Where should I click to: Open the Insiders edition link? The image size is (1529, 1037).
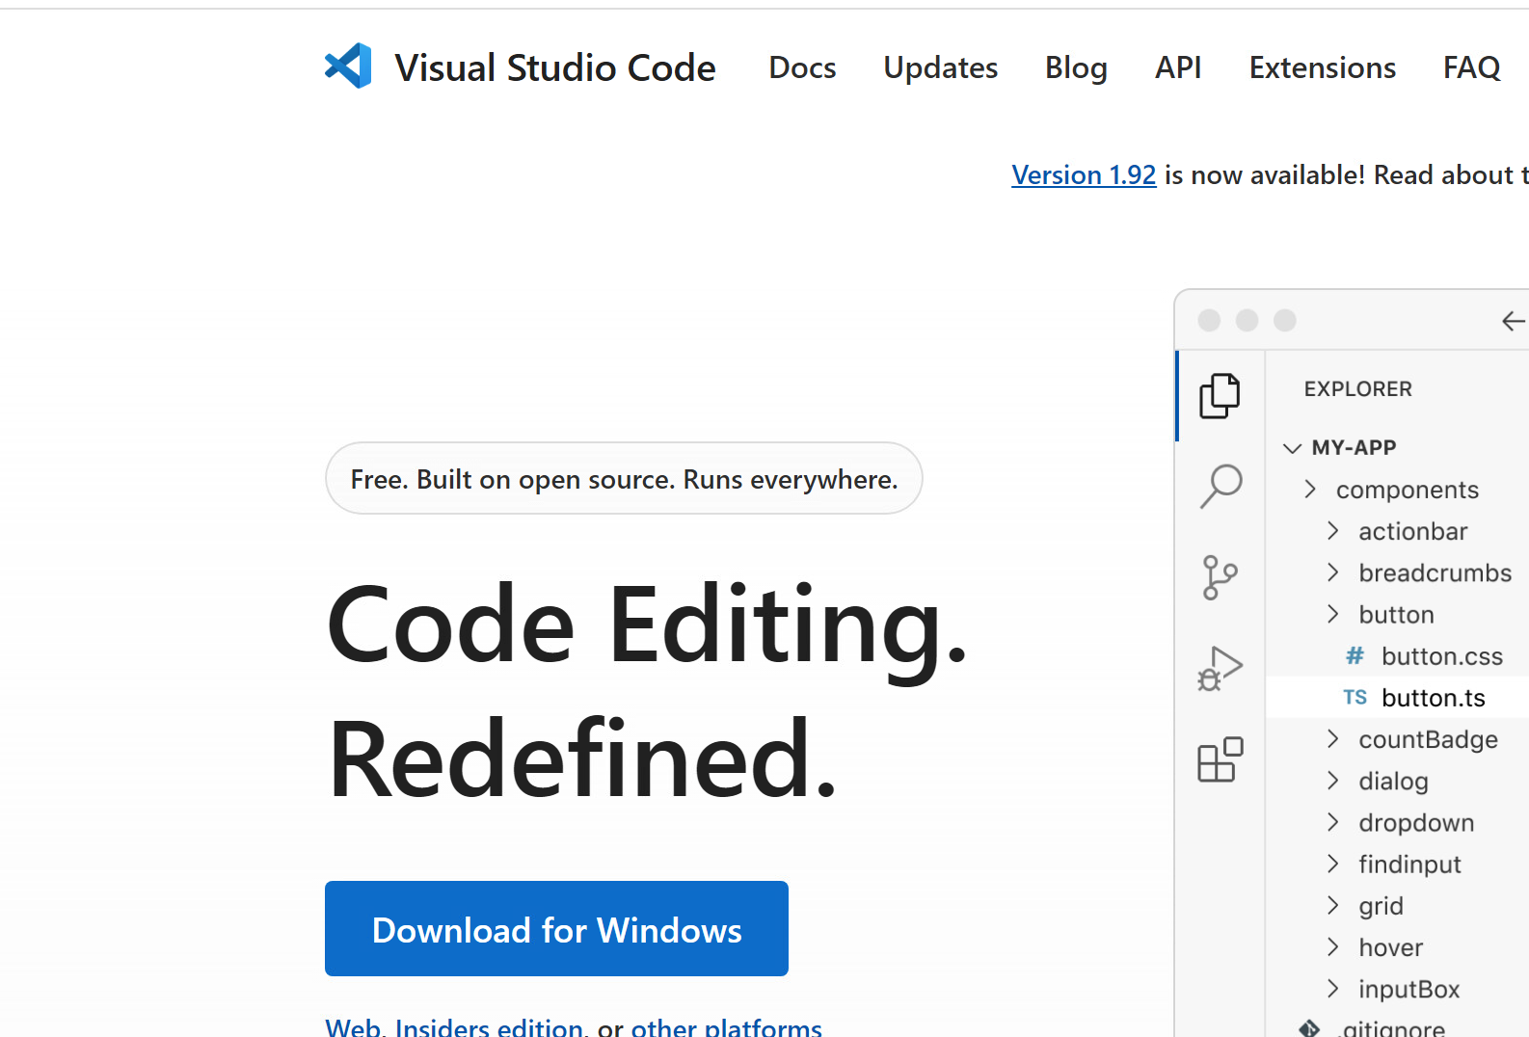(488, 1027)
